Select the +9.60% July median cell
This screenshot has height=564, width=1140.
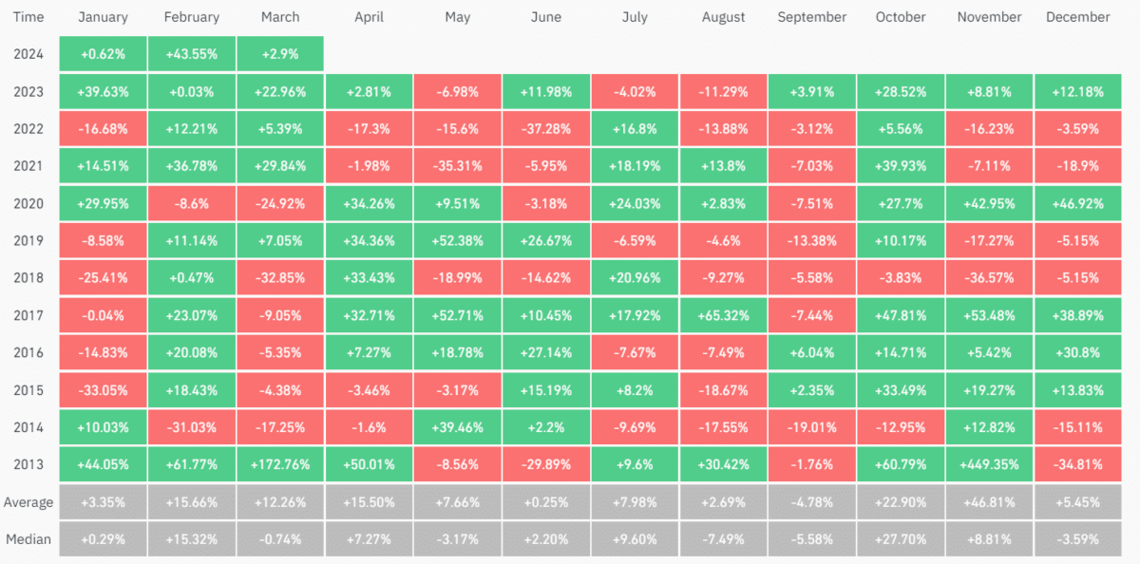pyautogui.click(x=634, y=538)
